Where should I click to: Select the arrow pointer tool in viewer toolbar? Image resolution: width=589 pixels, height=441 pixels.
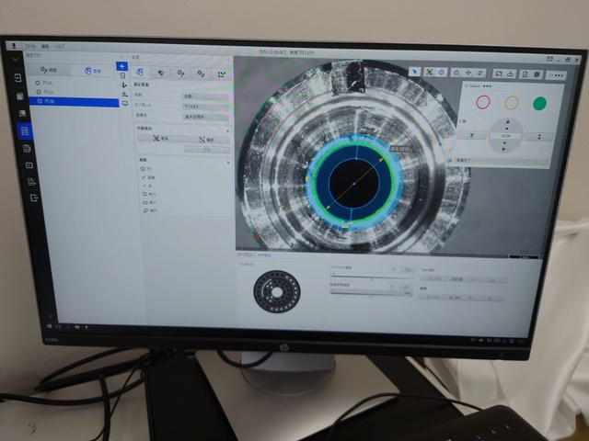pos(414,72)
